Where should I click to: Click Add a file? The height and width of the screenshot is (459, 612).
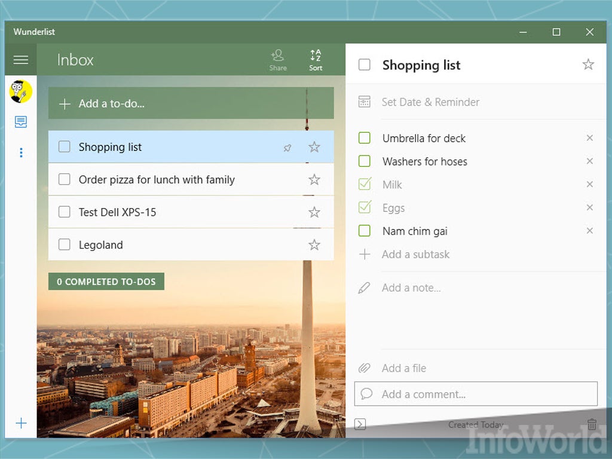pyautogui.click(x=404, y=368)
